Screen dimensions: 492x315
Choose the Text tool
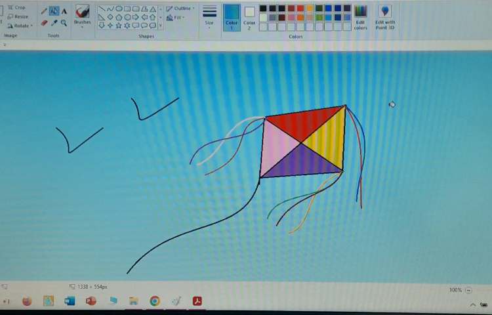pyautogui.click(x=64, y=11)
